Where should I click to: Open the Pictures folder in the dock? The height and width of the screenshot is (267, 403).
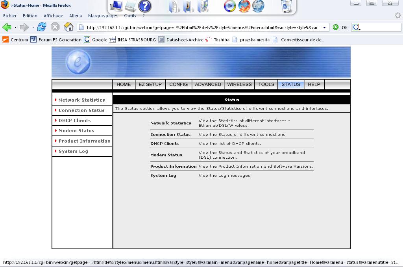[x=189, y=6]
